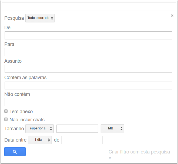Open the Todo o correio dropdown

pyautogui.click(x=40, y=18)
